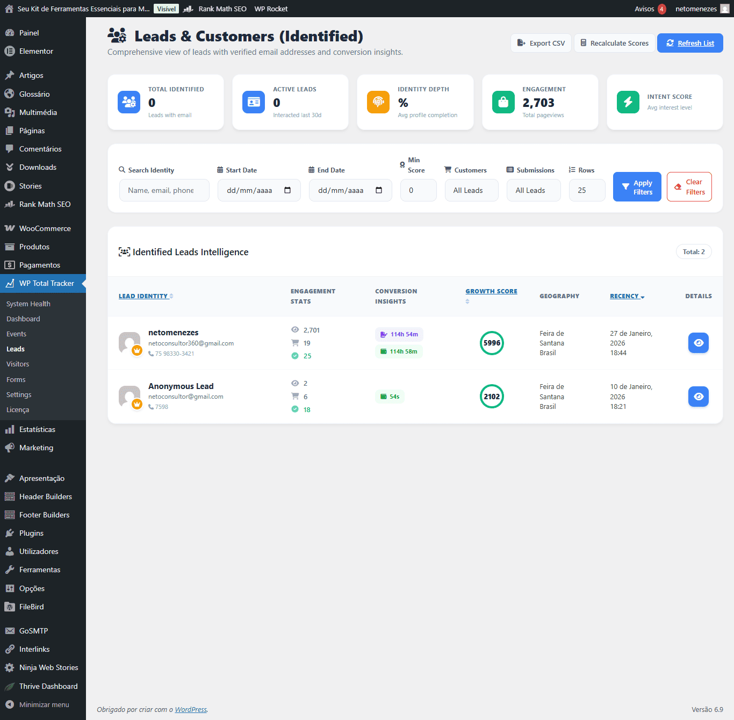
Task: Click the Refresh List button
Action: [x=690, y=43]
